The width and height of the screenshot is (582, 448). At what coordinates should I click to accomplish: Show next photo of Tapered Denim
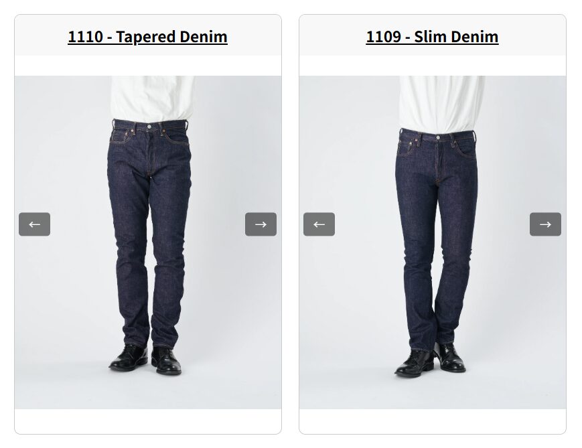(x=261, y=224)
